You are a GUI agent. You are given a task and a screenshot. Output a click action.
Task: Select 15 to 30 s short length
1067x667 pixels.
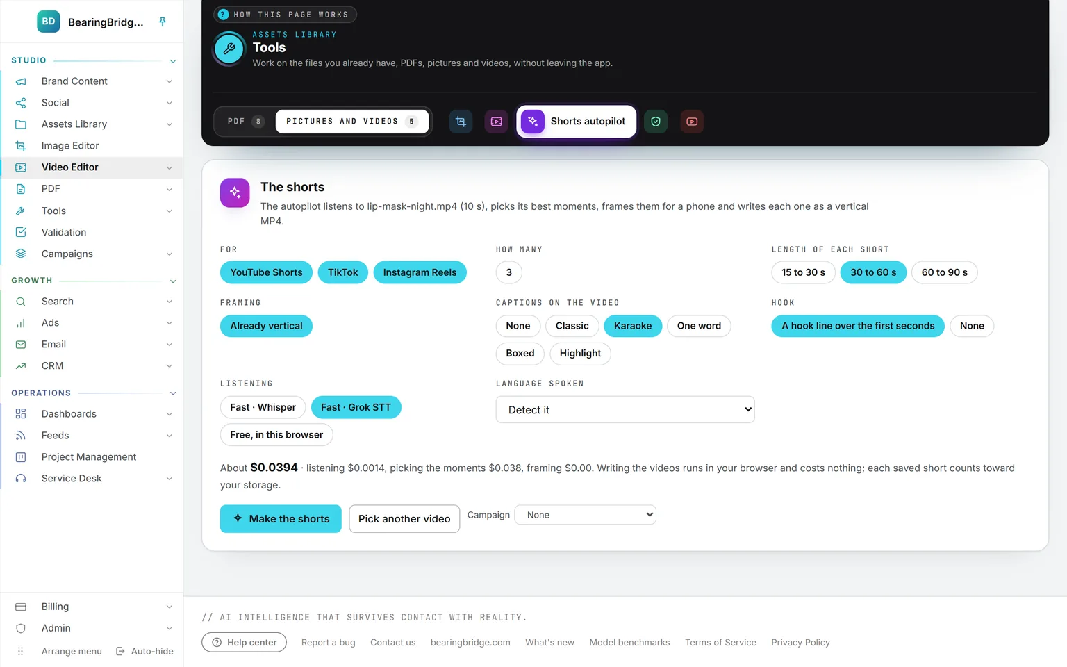803,272
